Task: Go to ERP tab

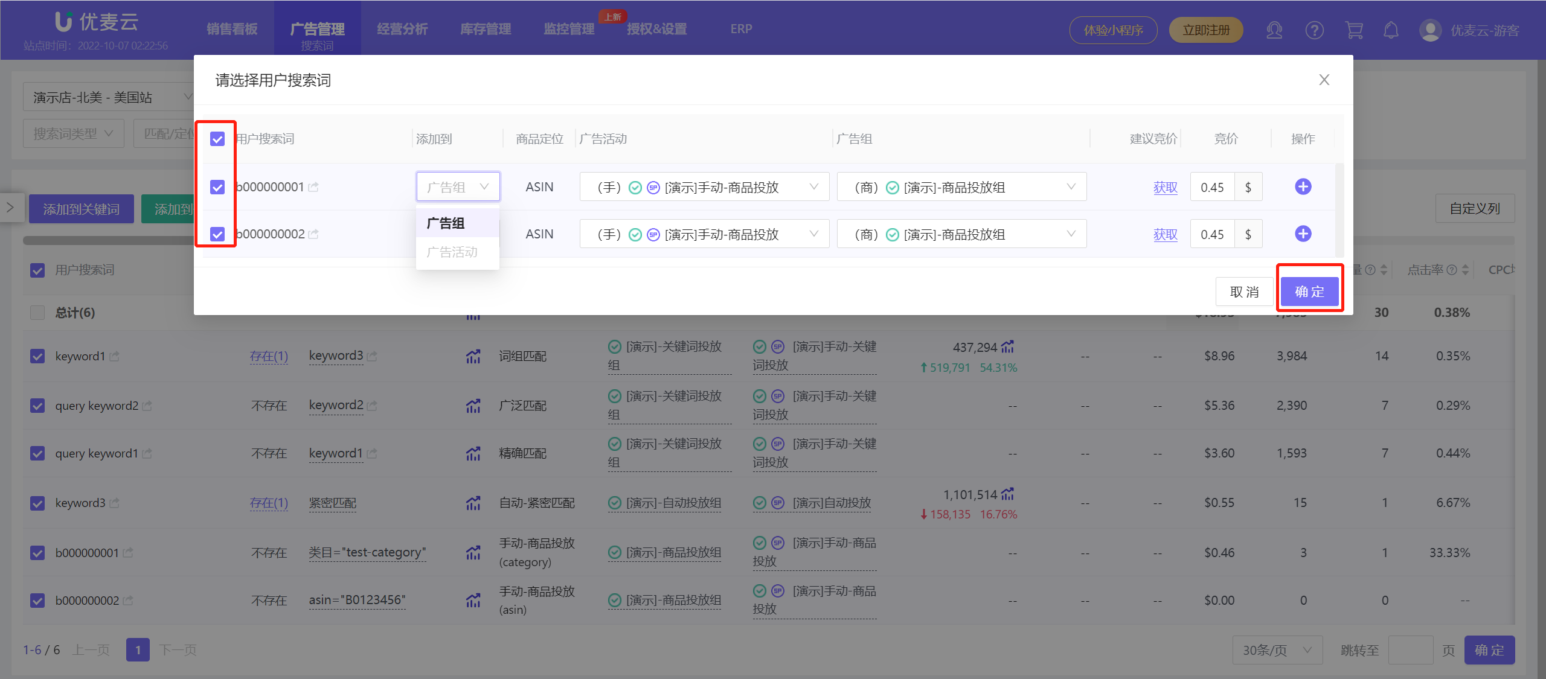Action: coord(741,29)
